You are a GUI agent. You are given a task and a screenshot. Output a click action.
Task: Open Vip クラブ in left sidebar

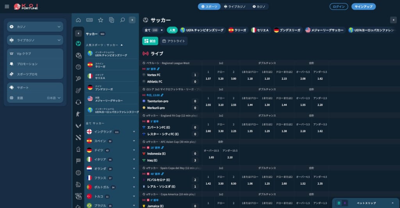(x=35, y=54)
